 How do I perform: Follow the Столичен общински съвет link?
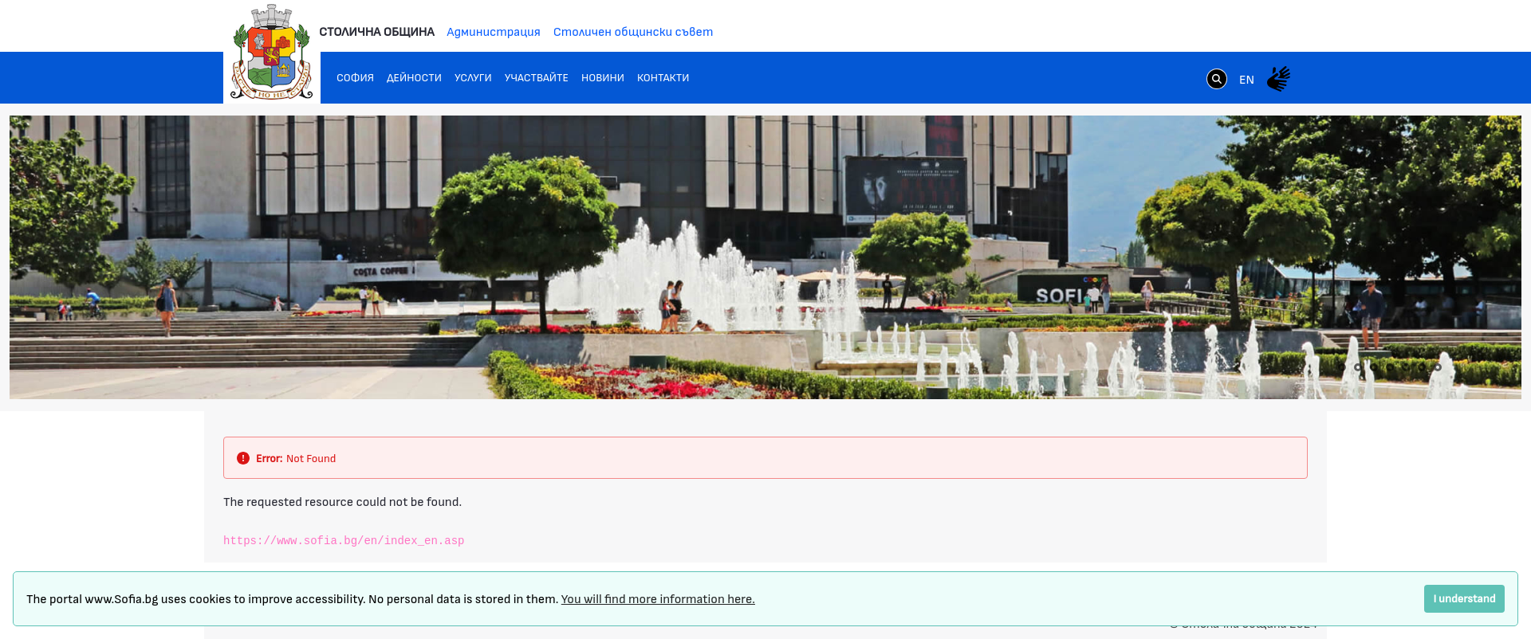tap(632, 32)
